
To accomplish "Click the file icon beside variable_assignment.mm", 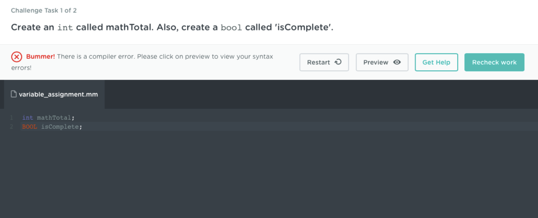I will tap(14, 94).
